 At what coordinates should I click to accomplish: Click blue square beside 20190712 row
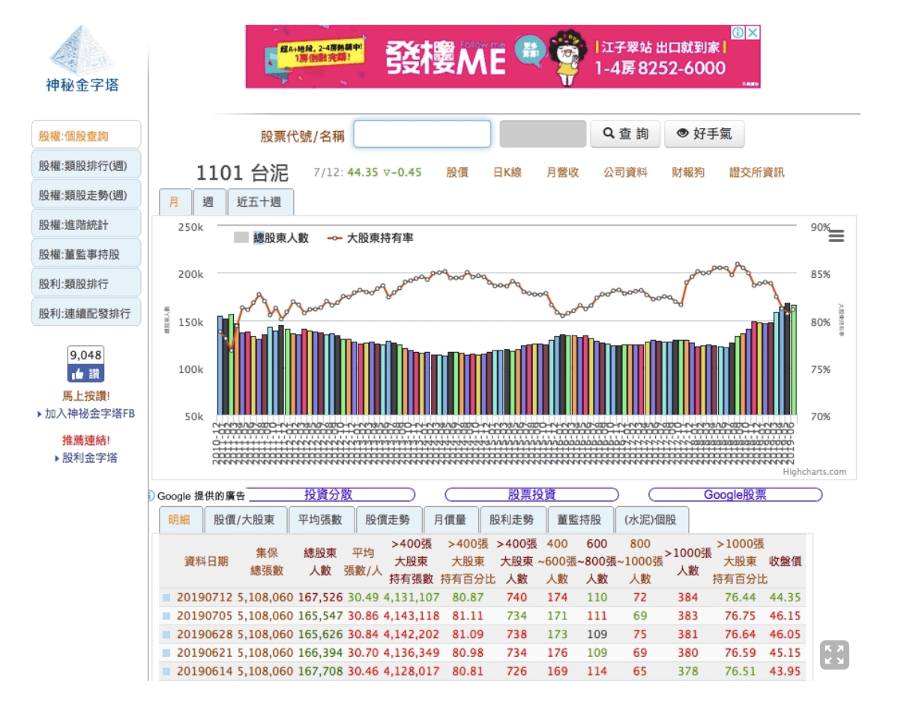[x=166, y=598]
